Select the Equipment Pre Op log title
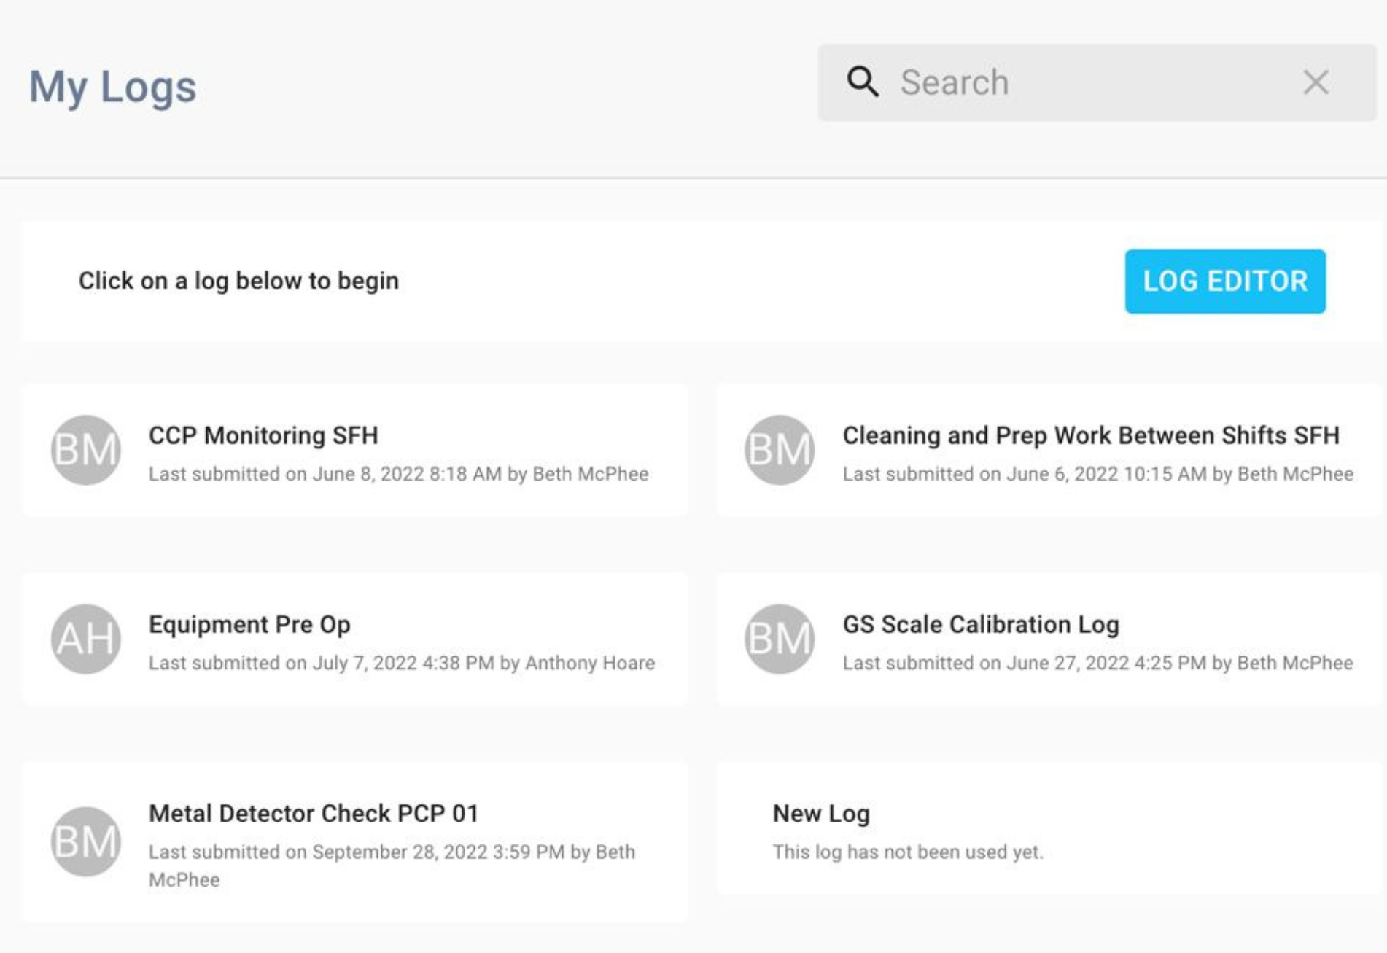1387x953 pixels. (249, 625)
